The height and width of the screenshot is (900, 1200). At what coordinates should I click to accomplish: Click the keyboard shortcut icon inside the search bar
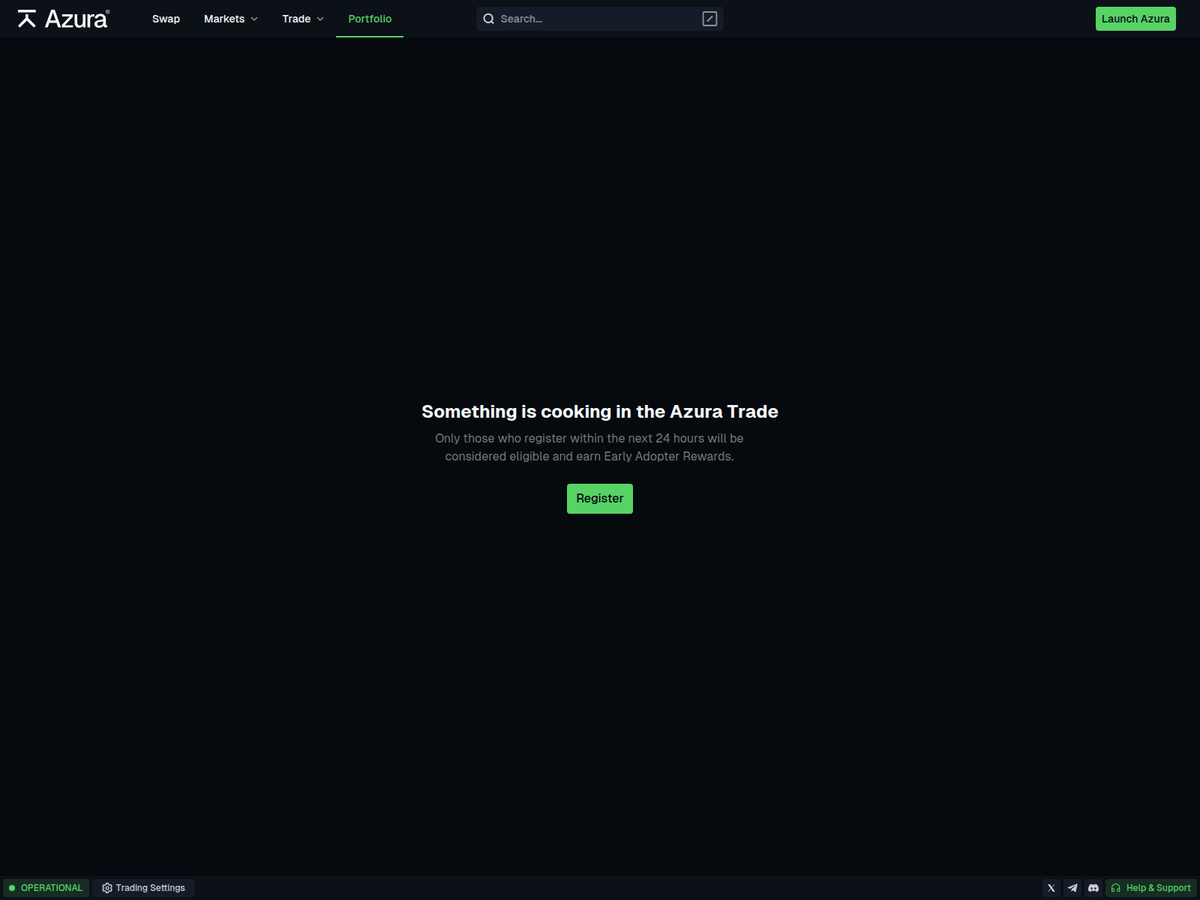709,18
